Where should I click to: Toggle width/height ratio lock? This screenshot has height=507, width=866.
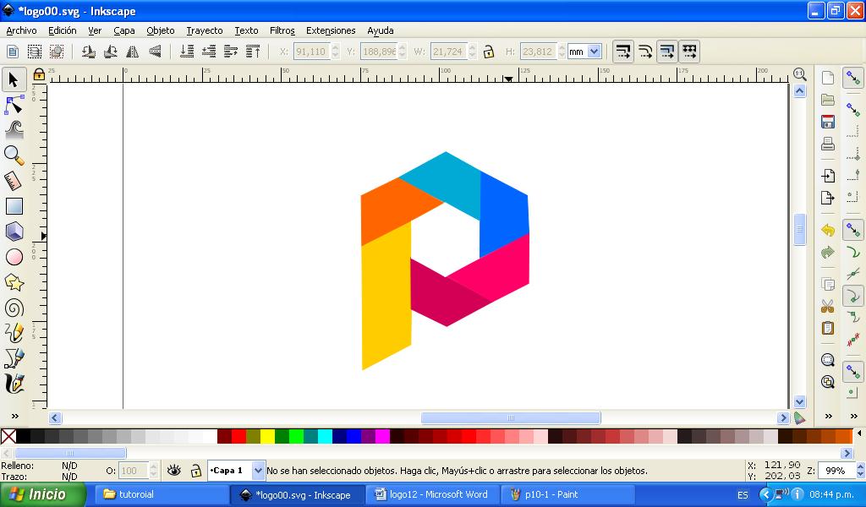point(488,52)
